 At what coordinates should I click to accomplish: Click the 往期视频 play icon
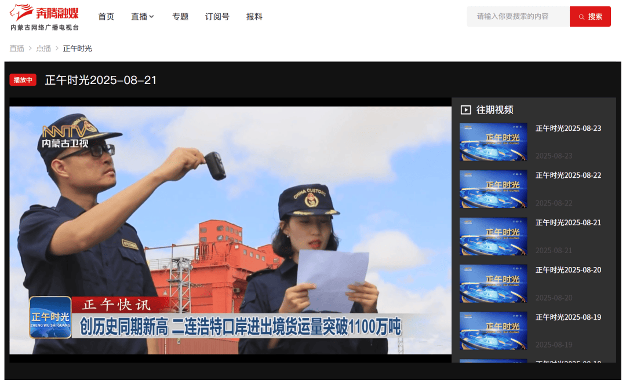[465, 110]
